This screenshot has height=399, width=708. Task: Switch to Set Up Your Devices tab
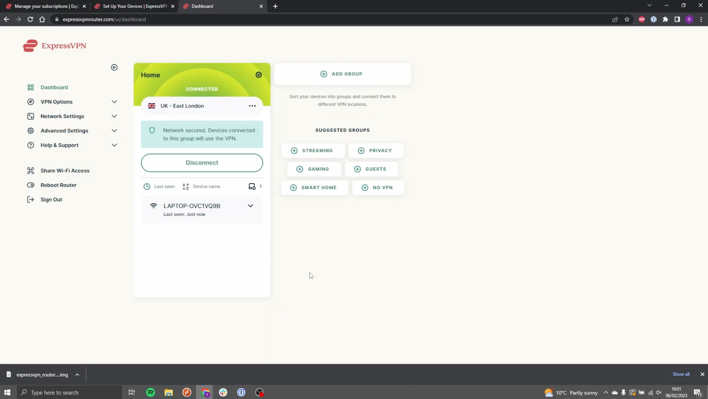134,6
